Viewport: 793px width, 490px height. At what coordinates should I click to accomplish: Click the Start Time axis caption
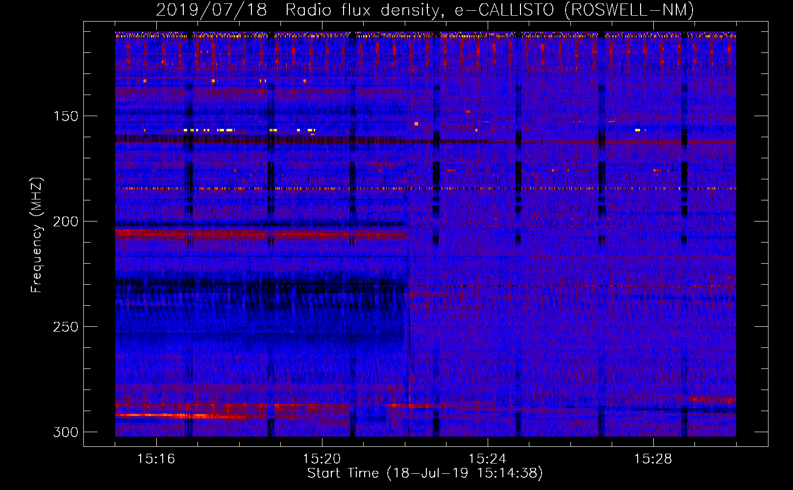425,473
